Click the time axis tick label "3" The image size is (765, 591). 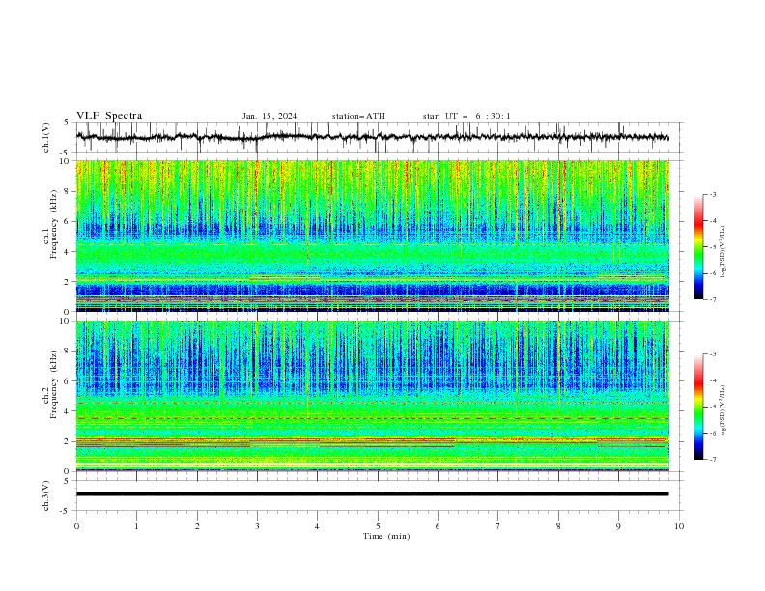coord(257,526)
